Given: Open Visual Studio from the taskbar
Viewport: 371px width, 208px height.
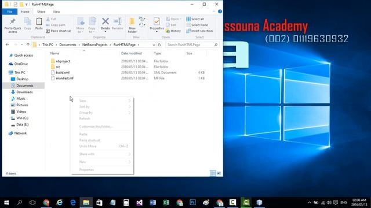Looking at the screenshot, I should click(x=139, y=203).
